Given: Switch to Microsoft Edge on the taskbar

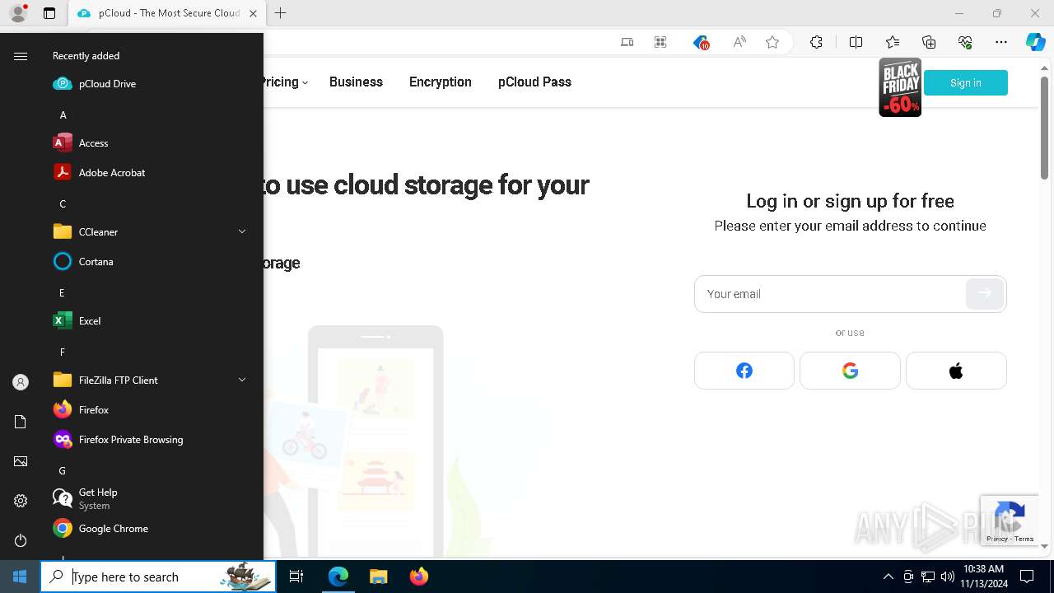Looking at the screenshot, I should point(338,577).
